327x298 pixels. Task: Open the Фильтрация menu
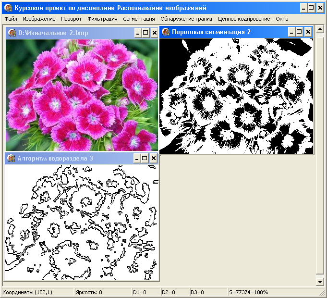point(102,19)
